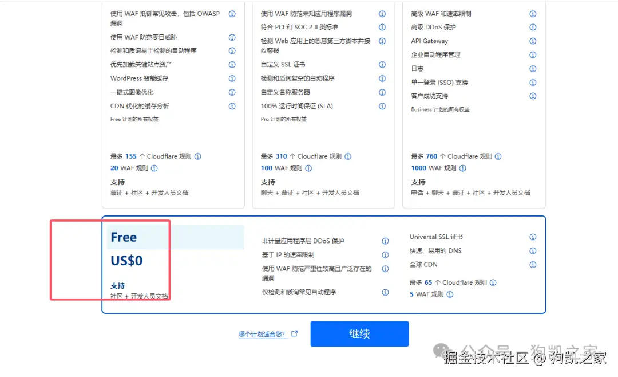The height and width of the screenshot is (377, 618).
Task: Open info tooltip for 单一登录 (SSO) 支持
Action: (533, 82)
